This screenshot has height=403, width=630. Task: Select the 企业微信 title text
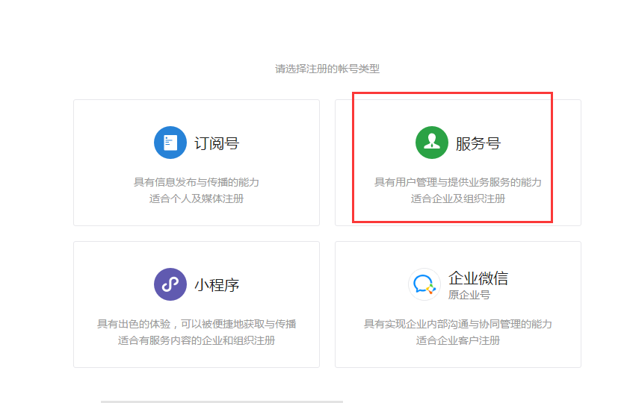point(478,278)
